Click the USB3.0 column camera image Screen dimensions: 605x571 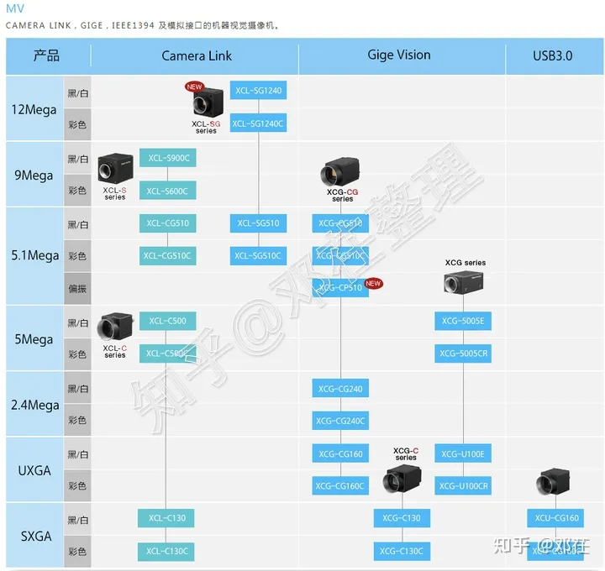pyautogui.click(x=554, y=484)
